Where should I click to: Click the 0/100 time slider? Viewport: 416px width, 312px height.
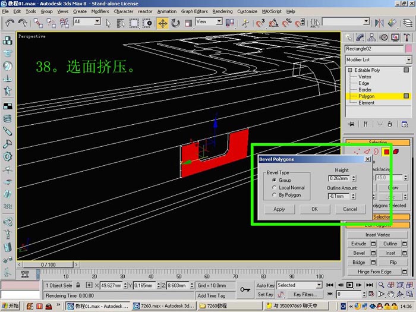click(x=48, y=265)
